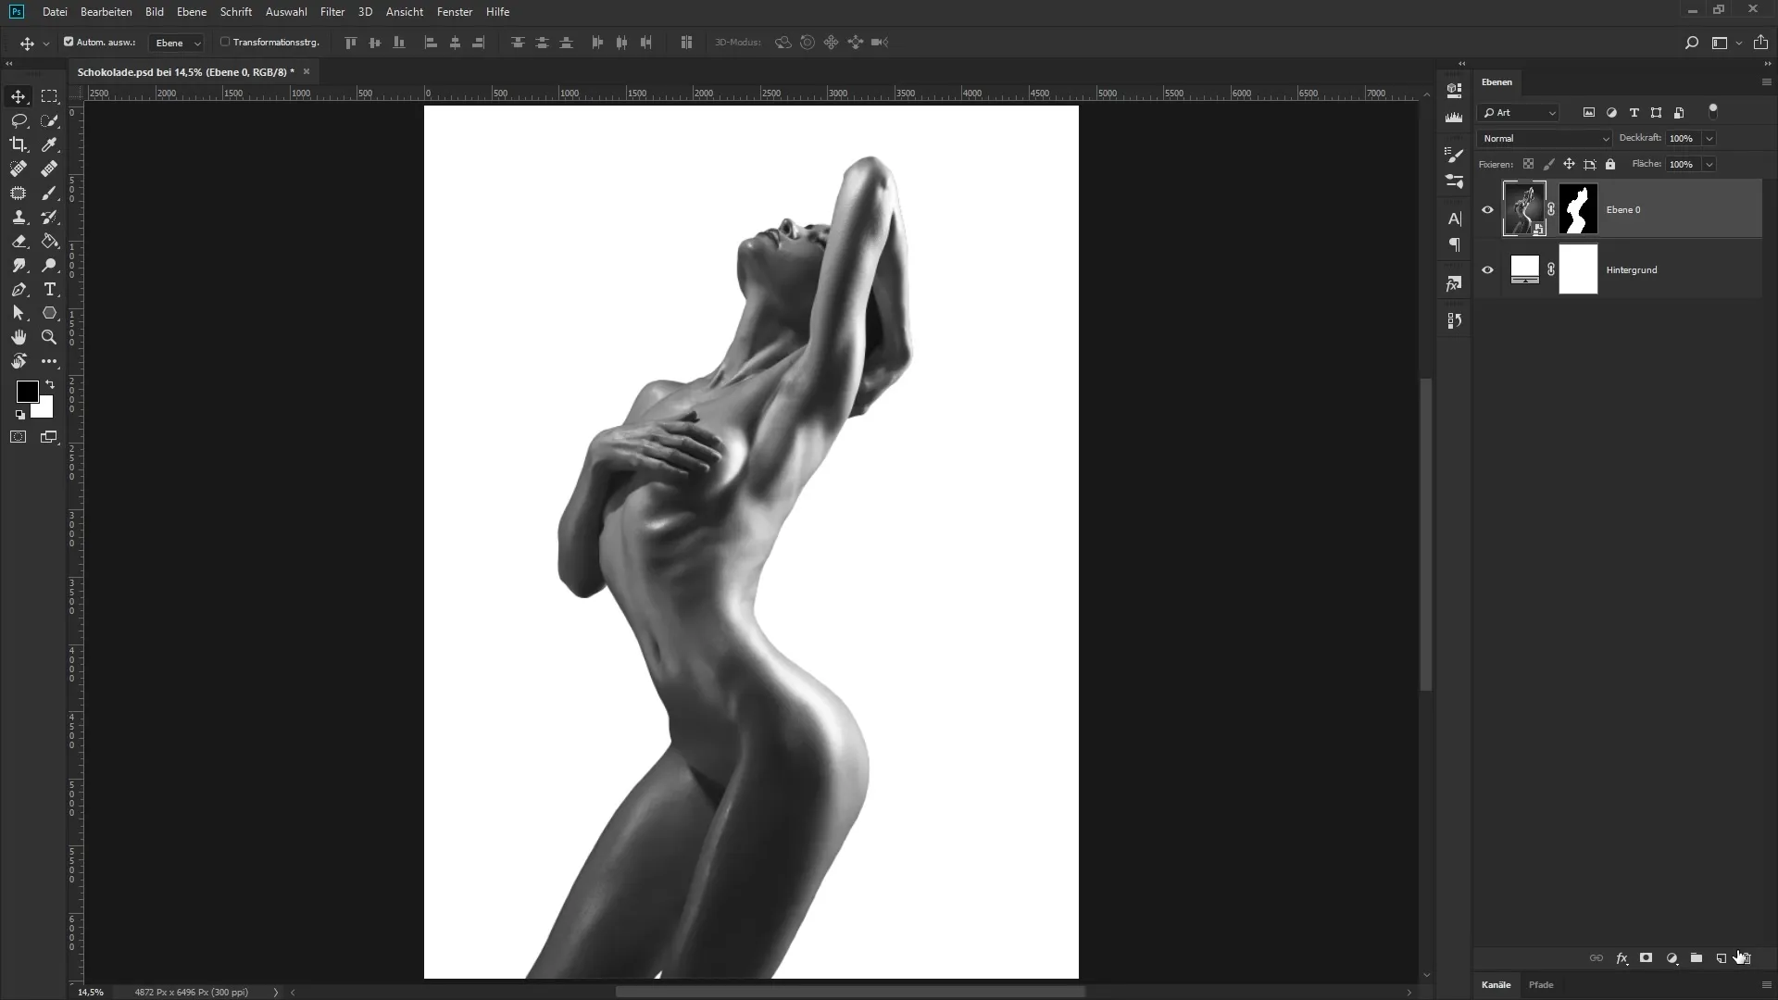The height and width of the screenshot is (1000, 1778).
Task: Select the Clone Stamp tool
Action: (19, 217)
